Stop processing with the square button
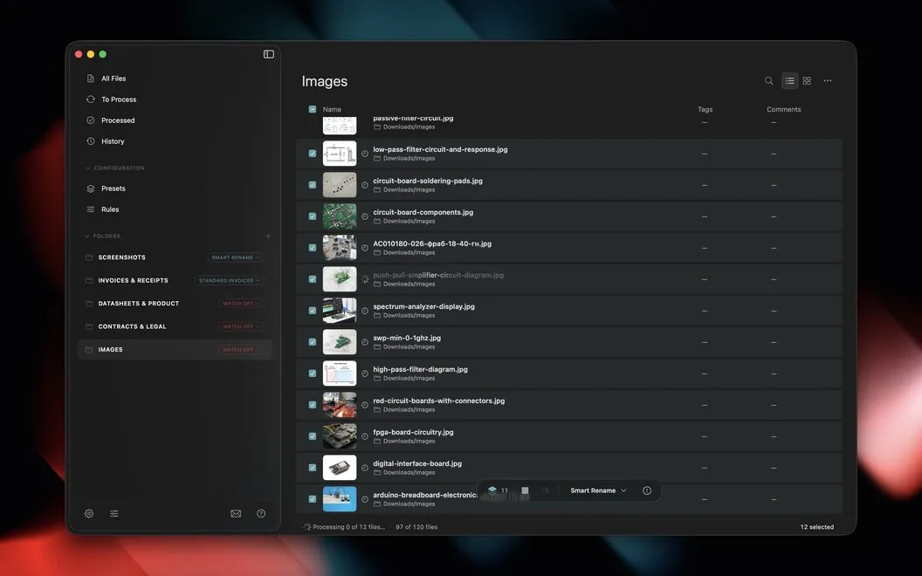The image size is (922, 576). pos(525,490)
